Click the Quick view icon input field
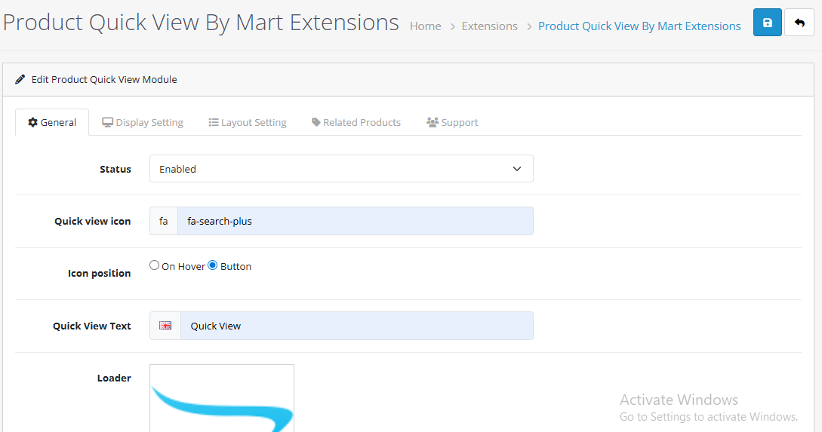Viewport: 822px width, 432px height. 355,221
